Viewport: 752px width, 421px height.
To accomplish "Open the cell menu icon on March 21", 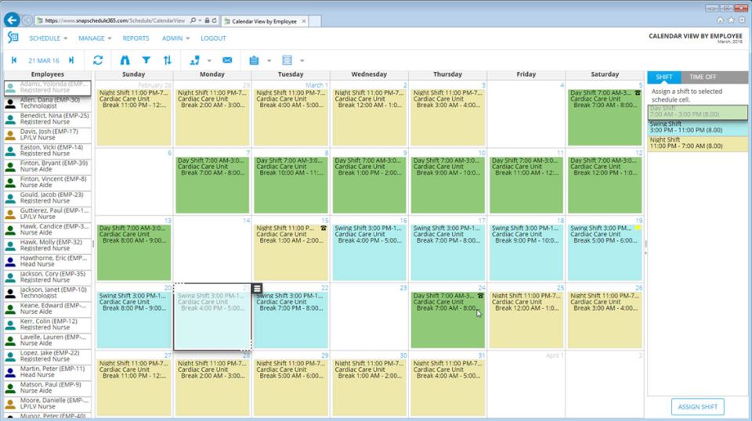I will coord(257,288).
